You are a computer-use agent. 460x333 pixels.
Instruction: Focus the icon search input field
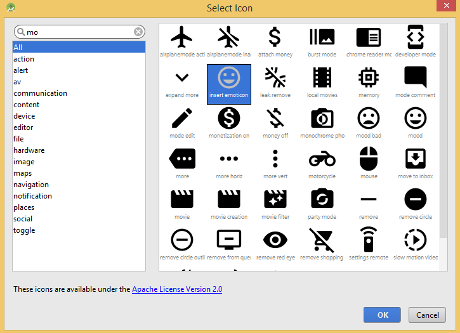coord(79,32)
